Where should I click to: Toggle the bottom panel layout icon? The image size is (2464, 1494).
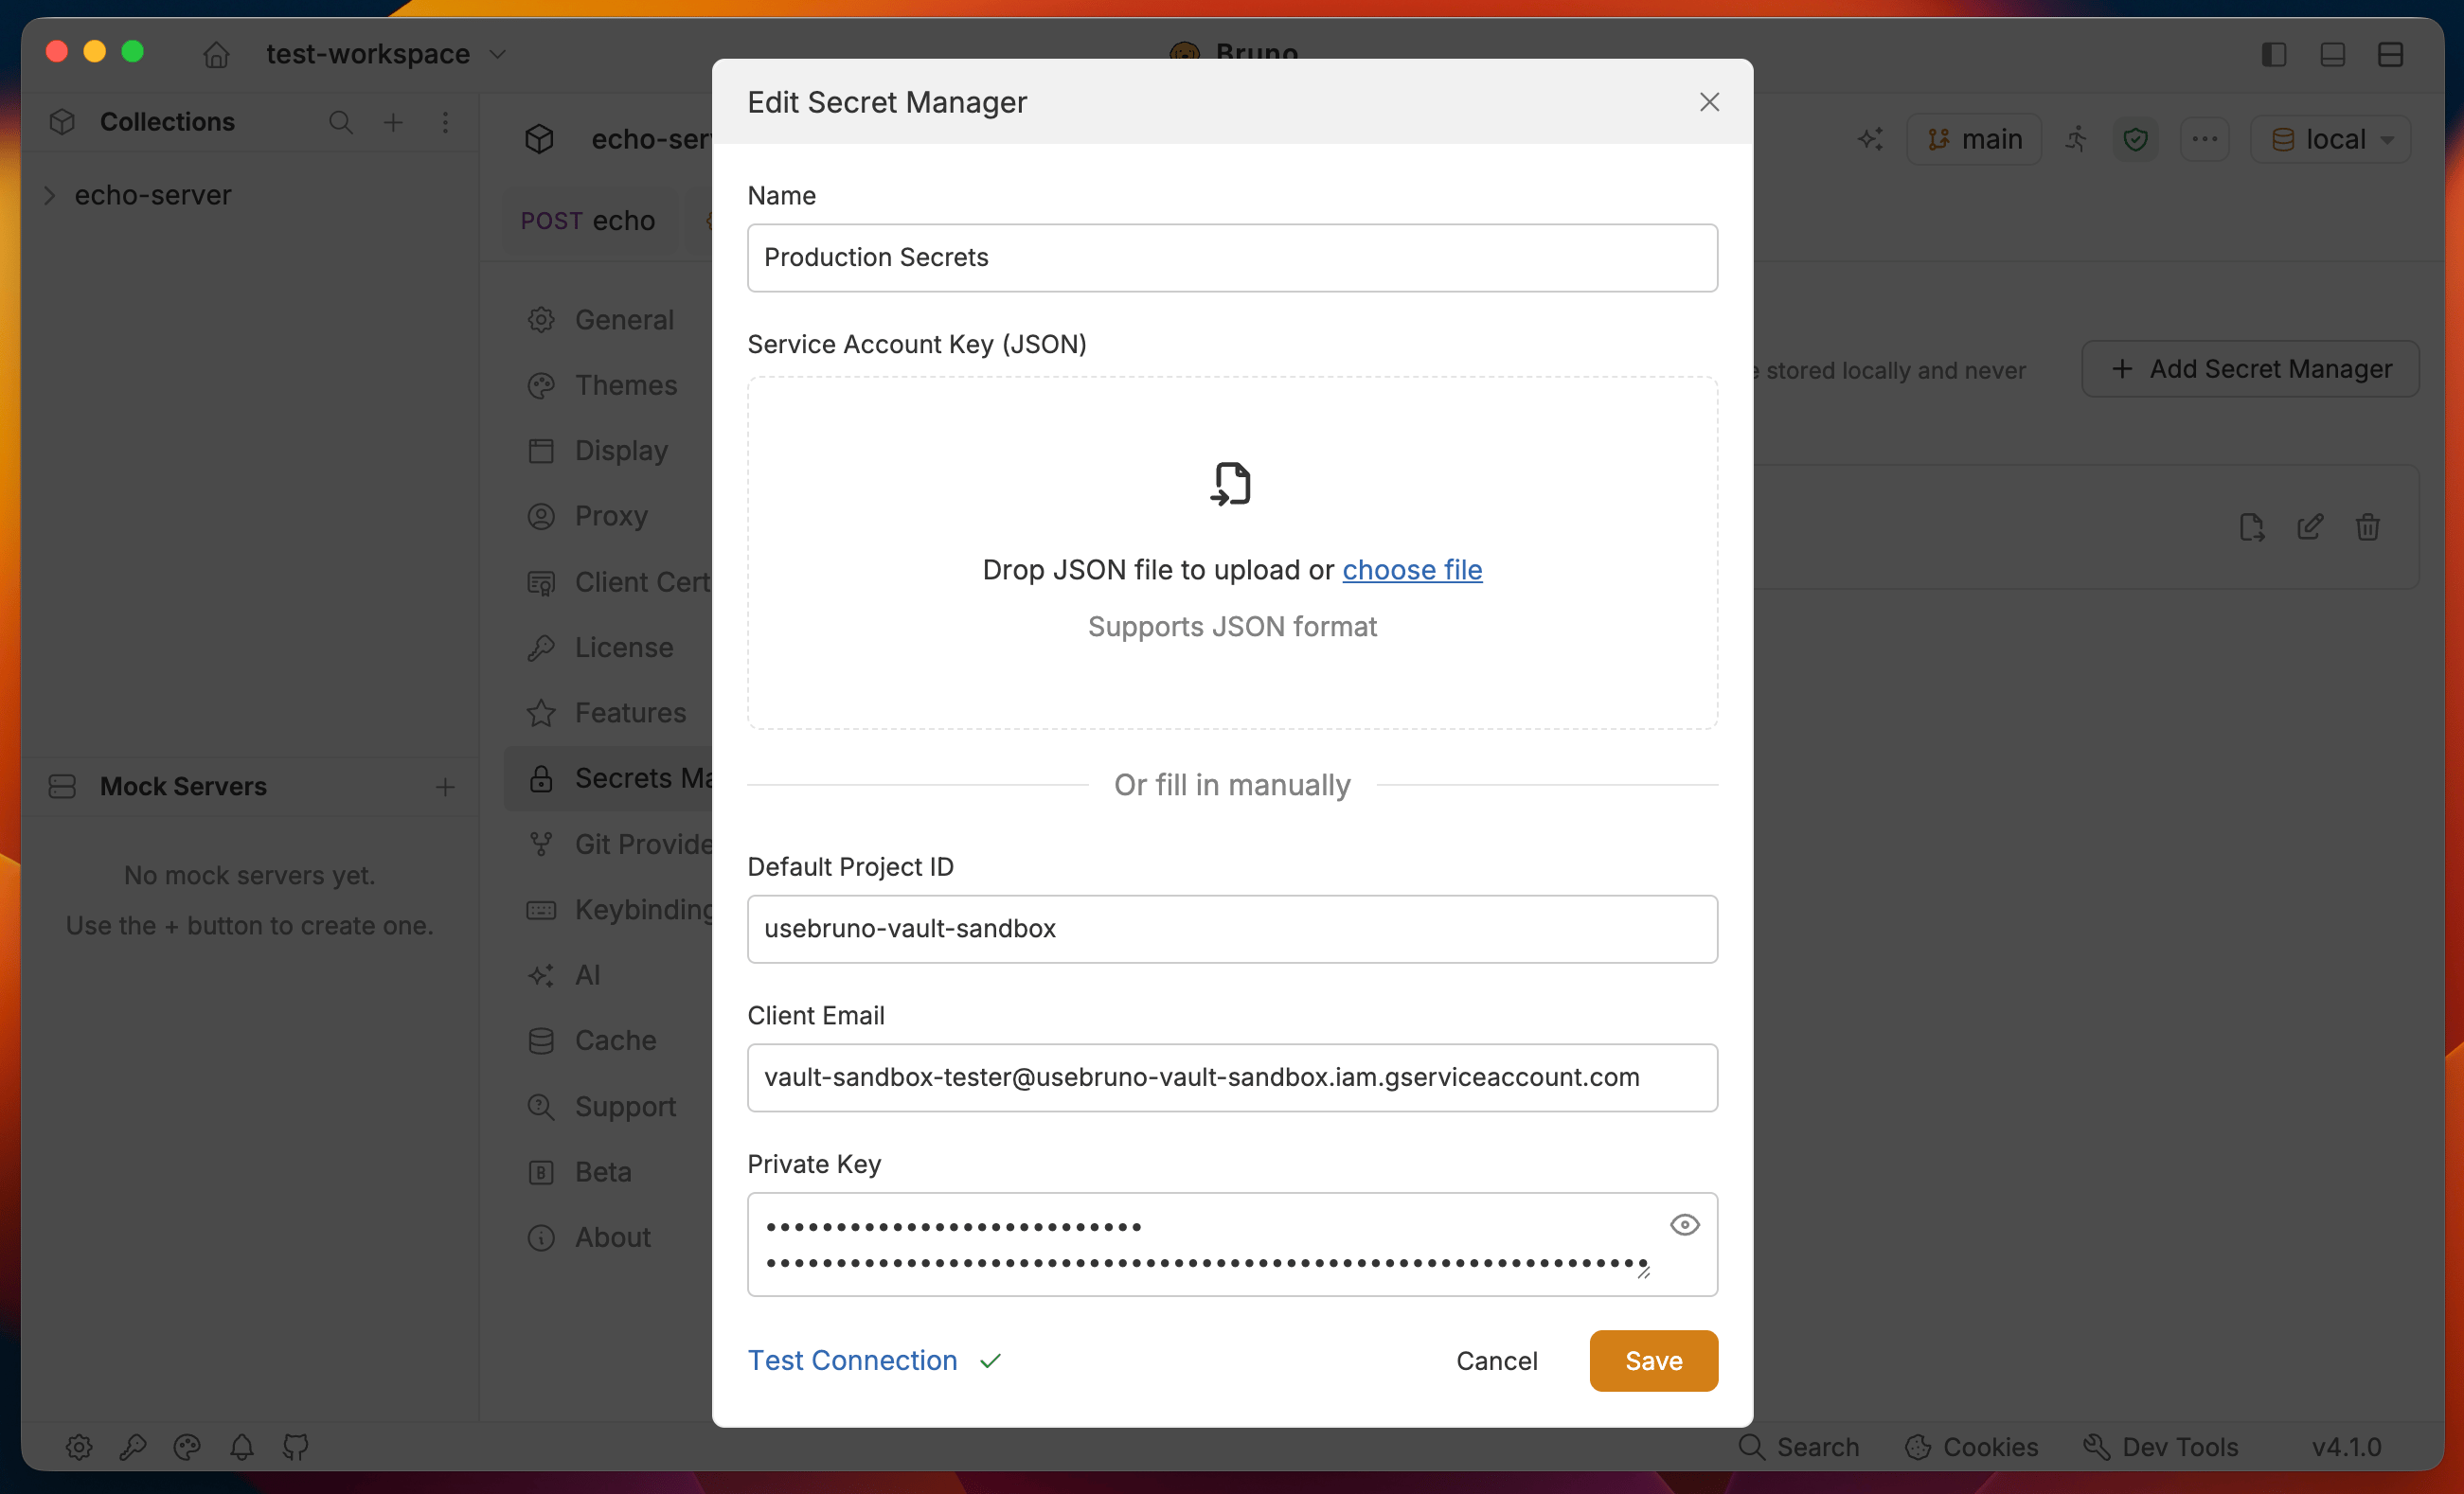(2333, 54)
